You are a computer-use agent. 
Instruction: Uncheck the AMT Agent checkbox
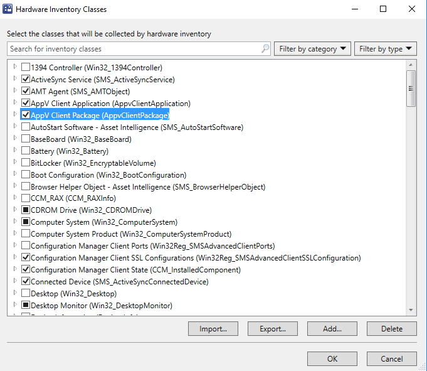point(26,91)
